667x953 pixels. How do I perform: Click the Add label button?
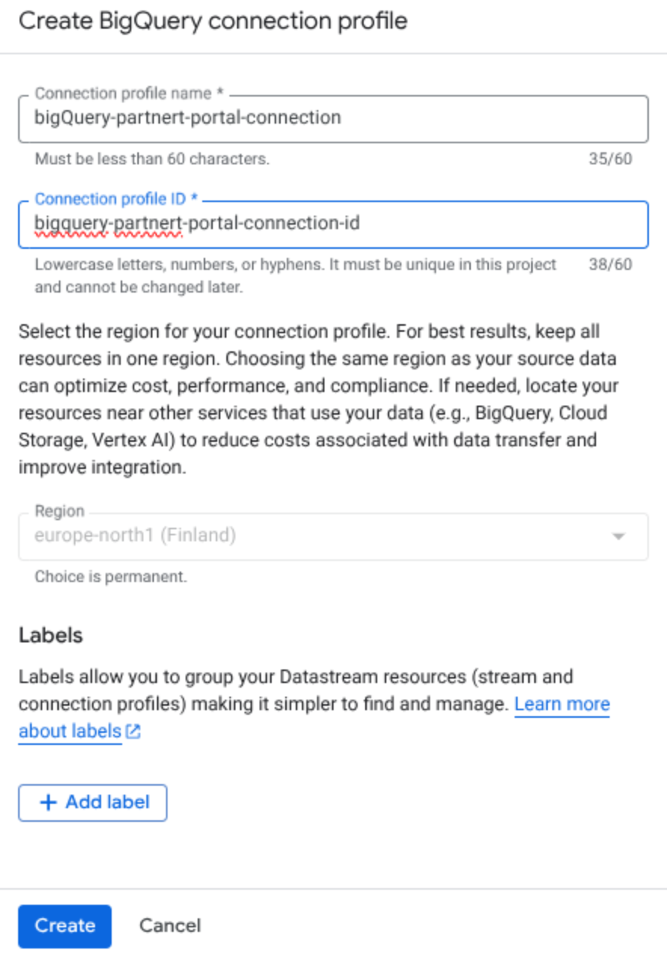(93, 802)
